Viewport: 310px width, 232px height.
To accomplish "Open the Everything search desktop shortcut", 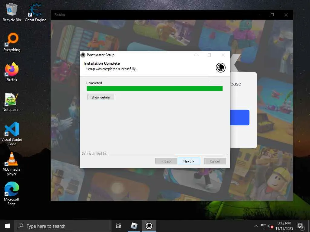I will 12,42.
